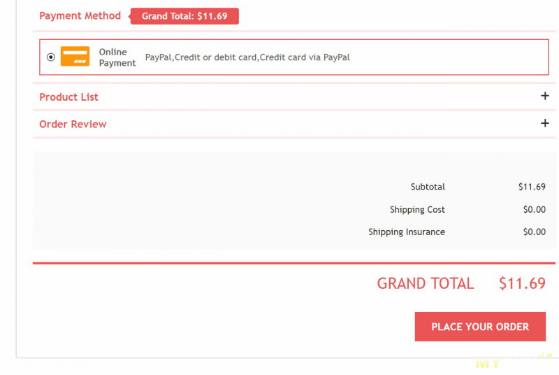Screen dimensions: 559x375
Task: Expand Product List with plus icon
Action: (545, 96)
